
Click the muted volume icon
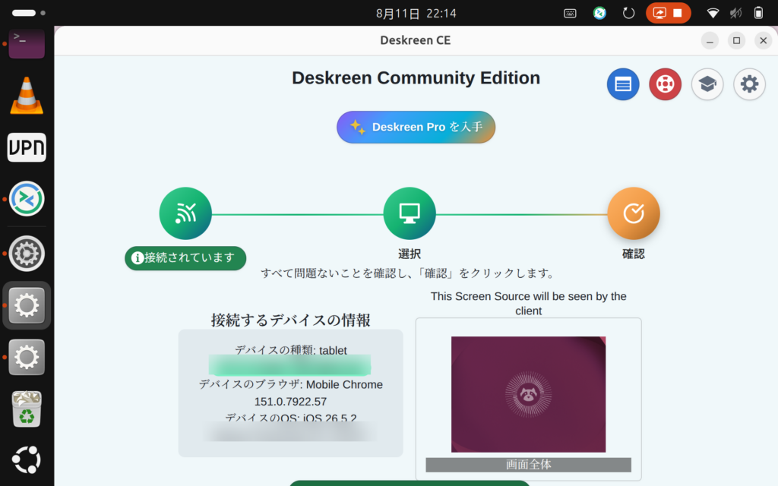click(x=735, y=14)
